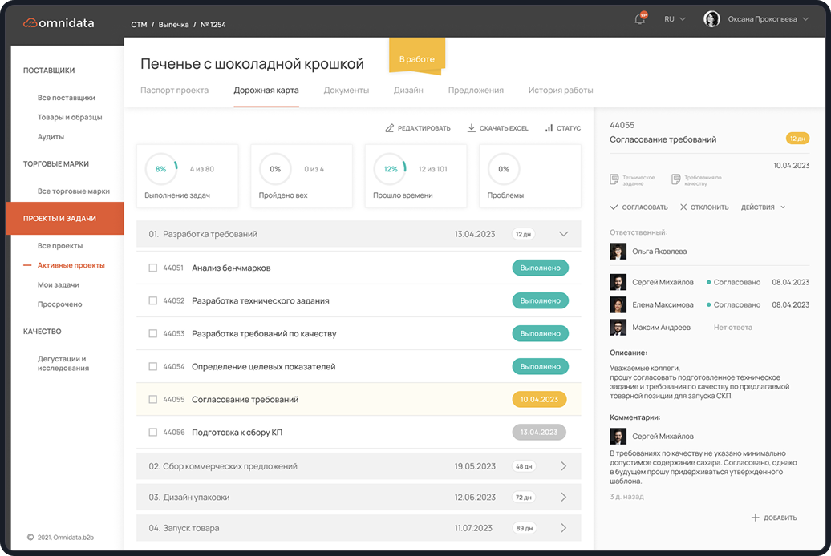Expand the Дизайн упаковки section

tap(563, 497)
